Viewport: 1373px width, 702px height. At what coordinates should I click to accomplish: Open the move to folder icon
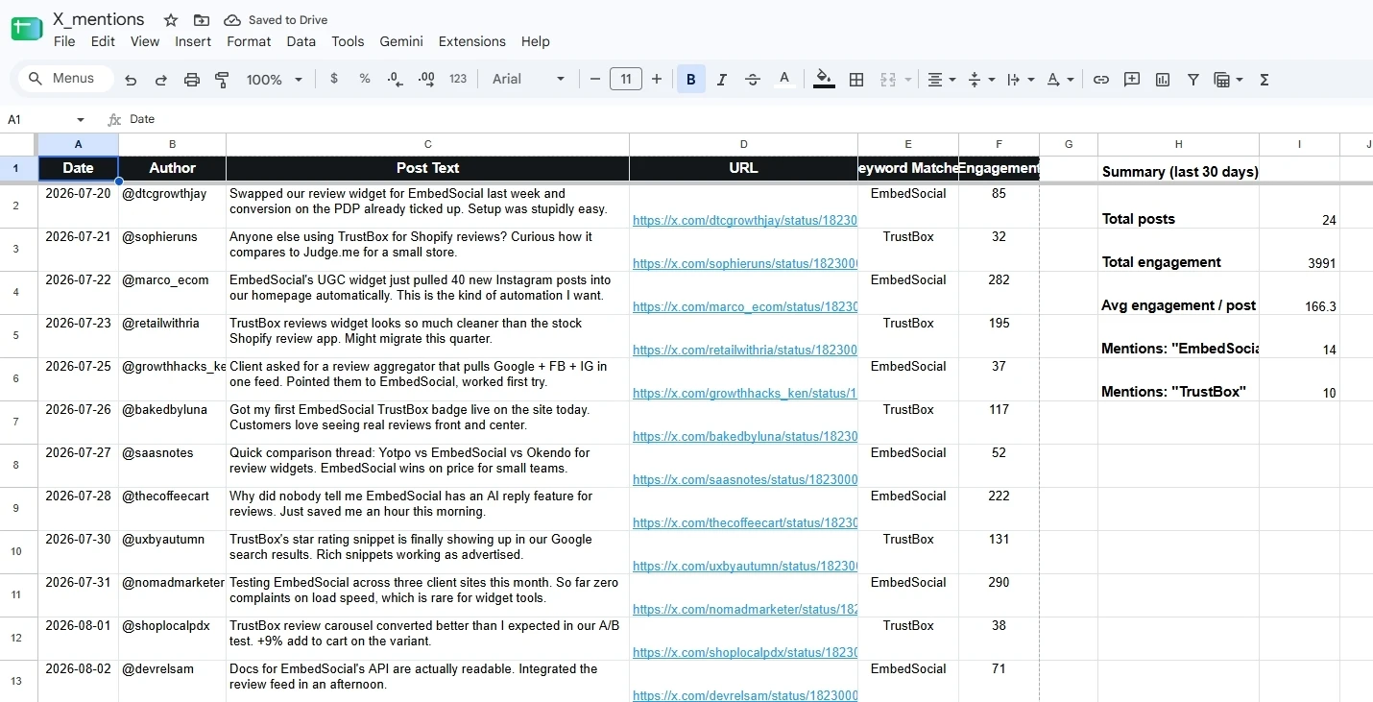201,20
